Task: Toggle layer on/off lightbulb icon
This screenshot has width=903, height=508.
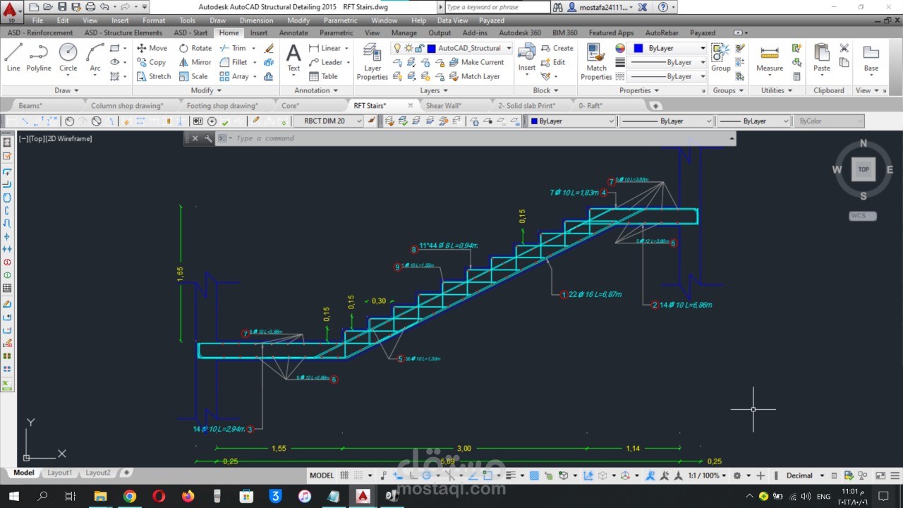Action: pyautogui.click(x=397, y=48)
